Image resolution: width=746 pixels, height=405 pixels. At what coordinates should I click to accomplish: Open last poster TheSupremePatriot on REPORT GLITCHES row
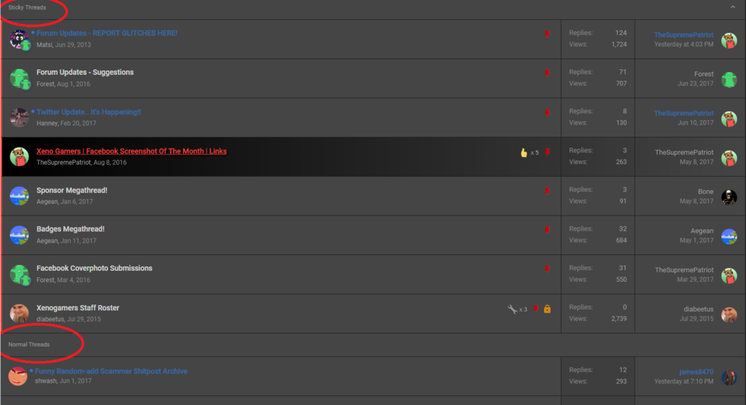point(683,35)
